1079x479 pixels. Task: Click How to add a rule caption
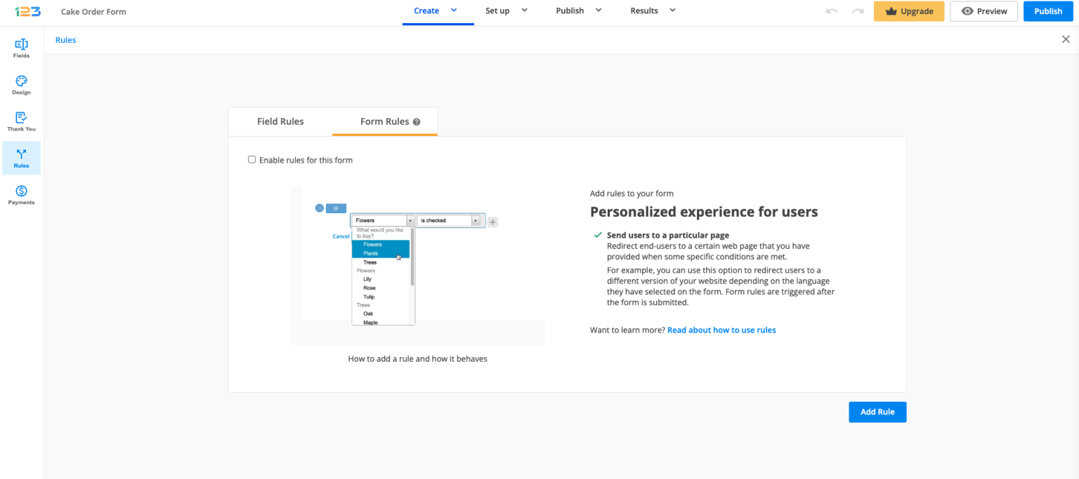[x=417, y=358]
